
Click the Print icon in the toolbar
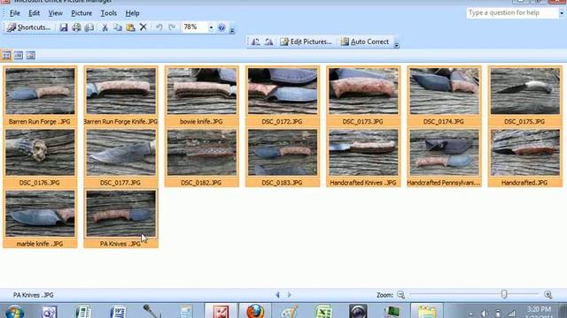pyautogui.click(x=76, y=27)
